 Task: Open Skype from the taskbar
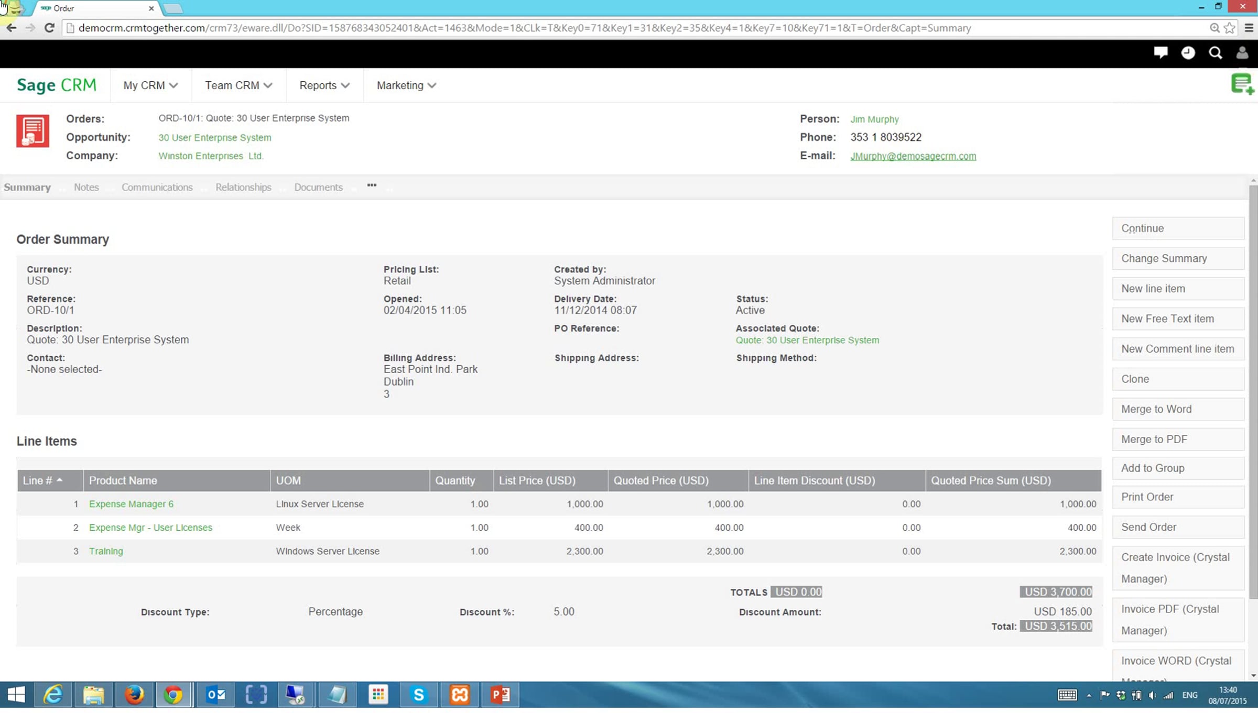(x=419, y=695)
